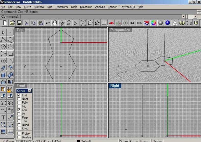Click the Open file folder icon
This screenshot has width=201, height=142.
pos(12,23)
